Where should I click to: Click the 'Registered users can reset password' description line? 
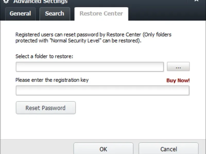93,35
